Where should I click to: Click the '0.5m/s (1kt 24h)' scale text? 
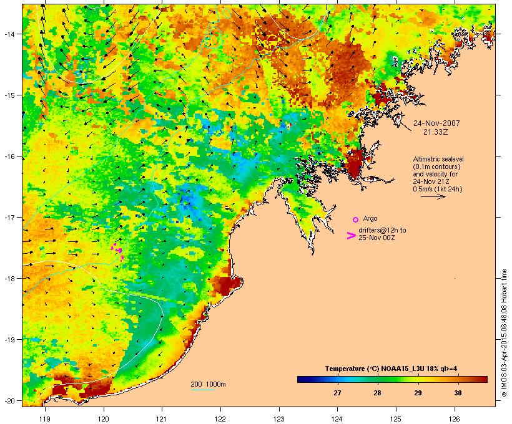click(x=438, y=189)
